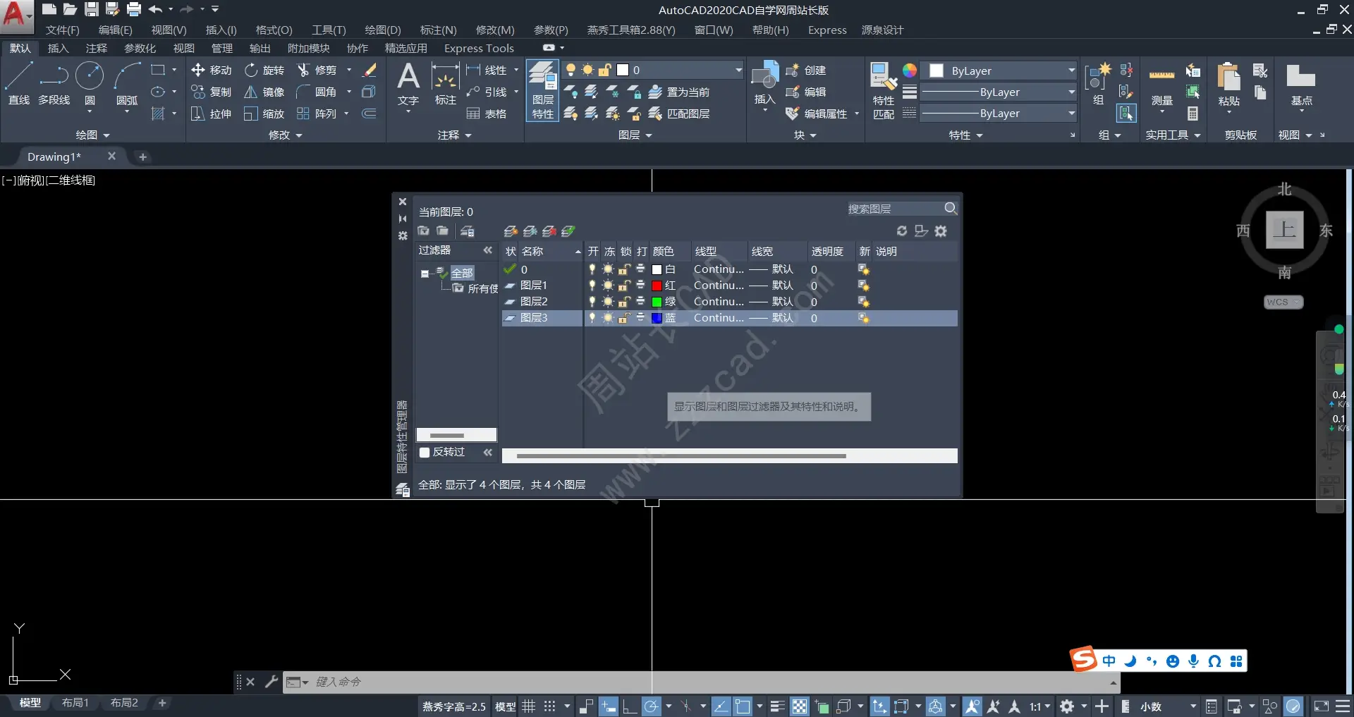
Task: Select the Circle (圆) tool
Action: click(x=90, y=80)
